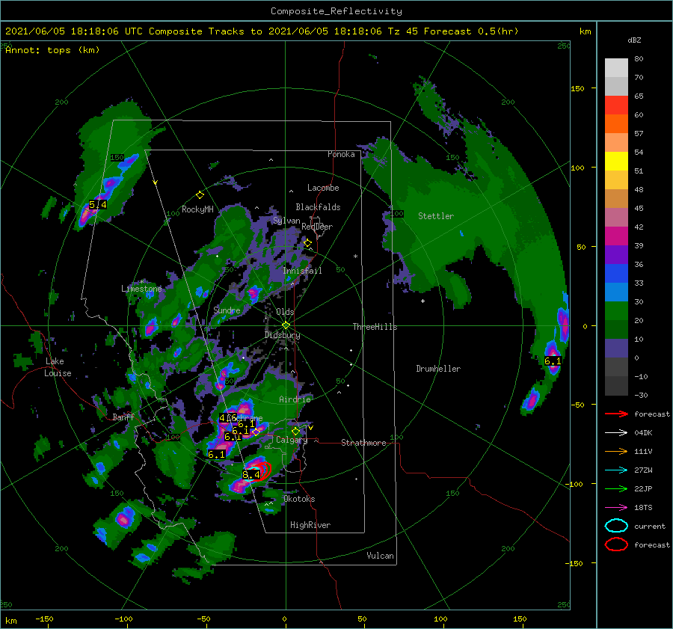
Task: Select the magenta 18TS track arrow
Action: click(x=616, y=508)
